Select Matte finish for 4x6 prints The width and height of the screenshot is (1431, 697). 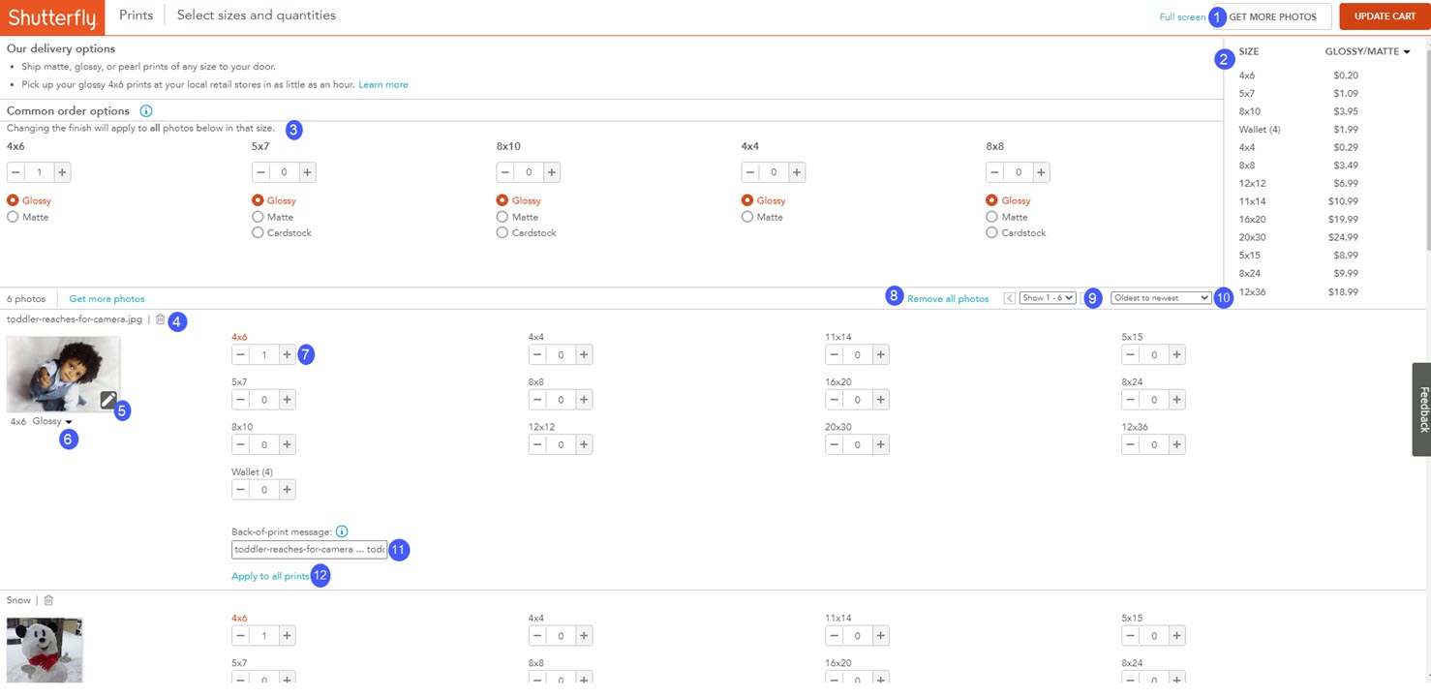point(13,217)
